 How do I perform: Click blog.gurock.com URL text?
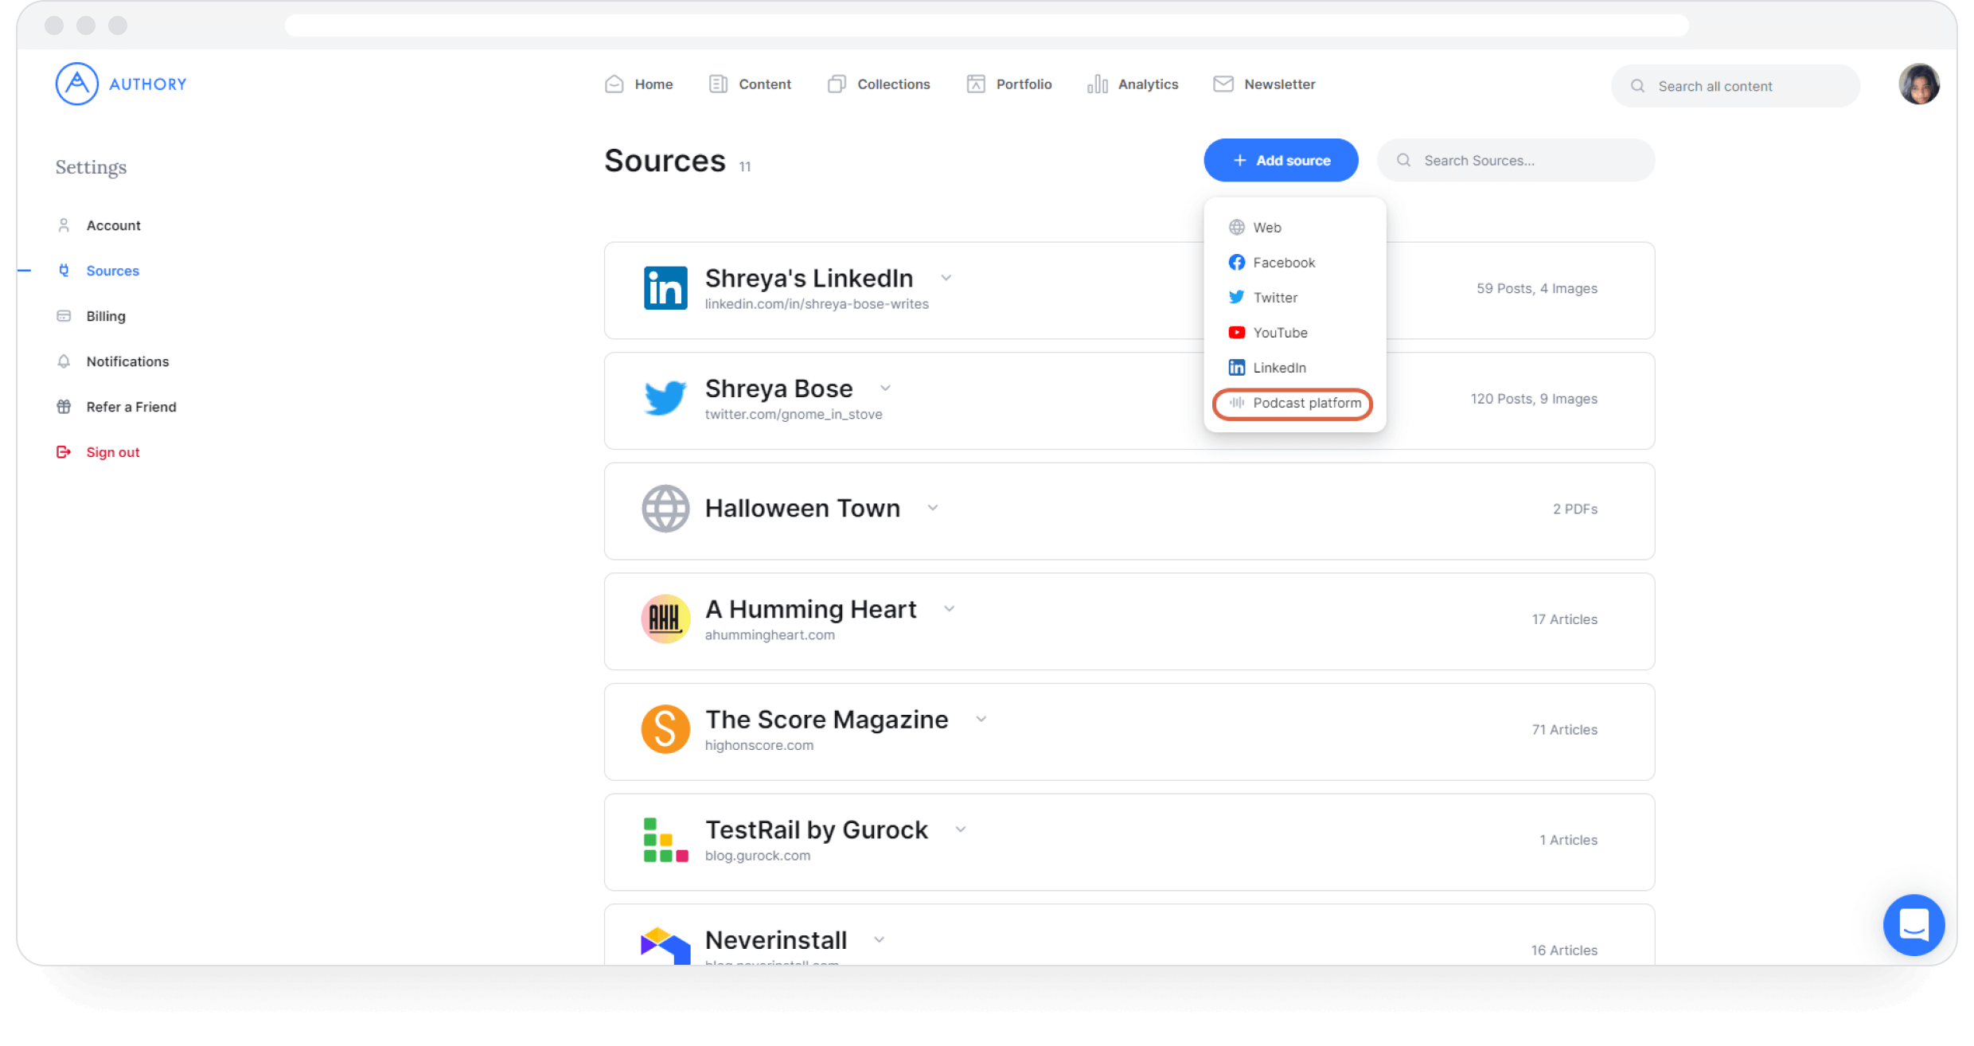758,856
